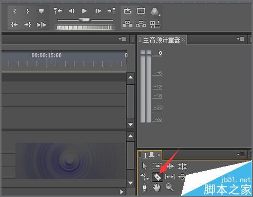Click the audio tracks scroll down arrow

tap(131, 183)
